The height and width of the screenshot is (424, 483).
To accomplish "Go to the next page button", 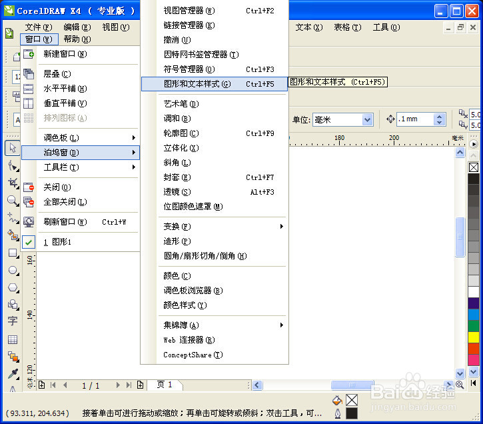I will coord(117,385).
